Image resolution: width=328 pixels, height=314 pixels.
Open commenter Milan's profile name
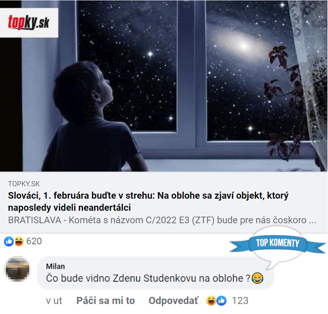(x=55, y=266)
